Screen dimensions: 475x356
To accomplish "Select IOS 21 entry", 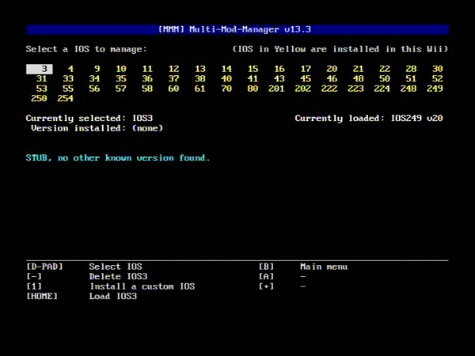I will point(358,69).
